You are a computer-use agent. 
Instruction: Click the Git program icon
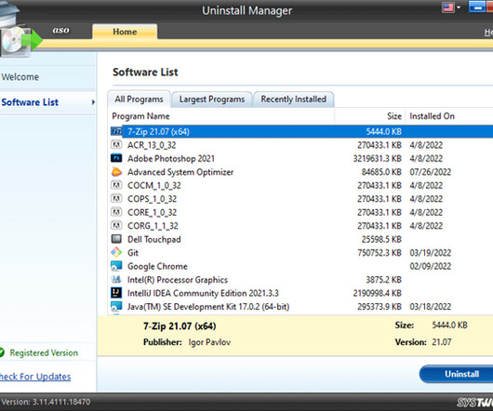point(116,252)
